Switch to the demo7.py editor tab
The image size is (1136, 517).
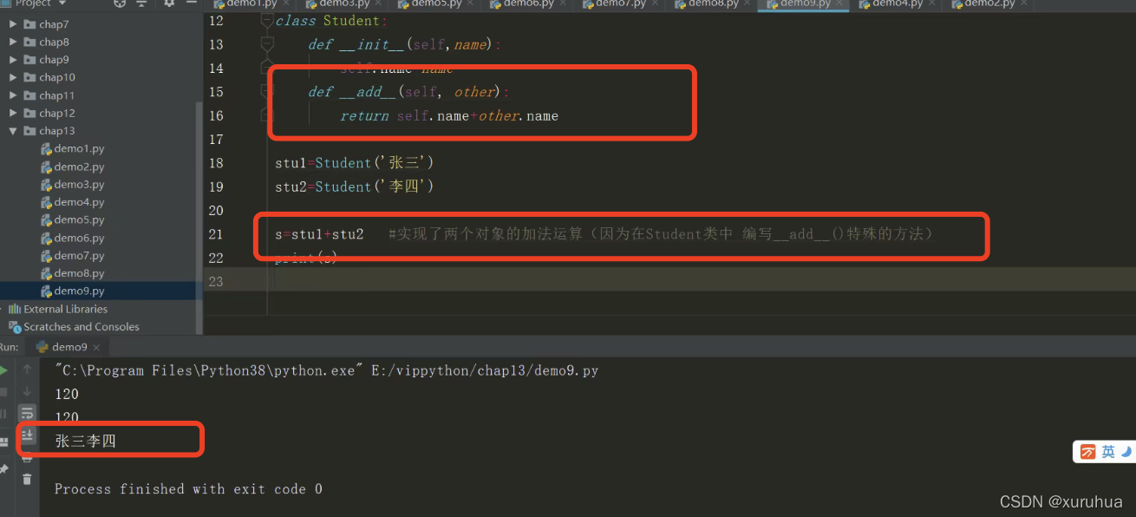tap(621, 4)
